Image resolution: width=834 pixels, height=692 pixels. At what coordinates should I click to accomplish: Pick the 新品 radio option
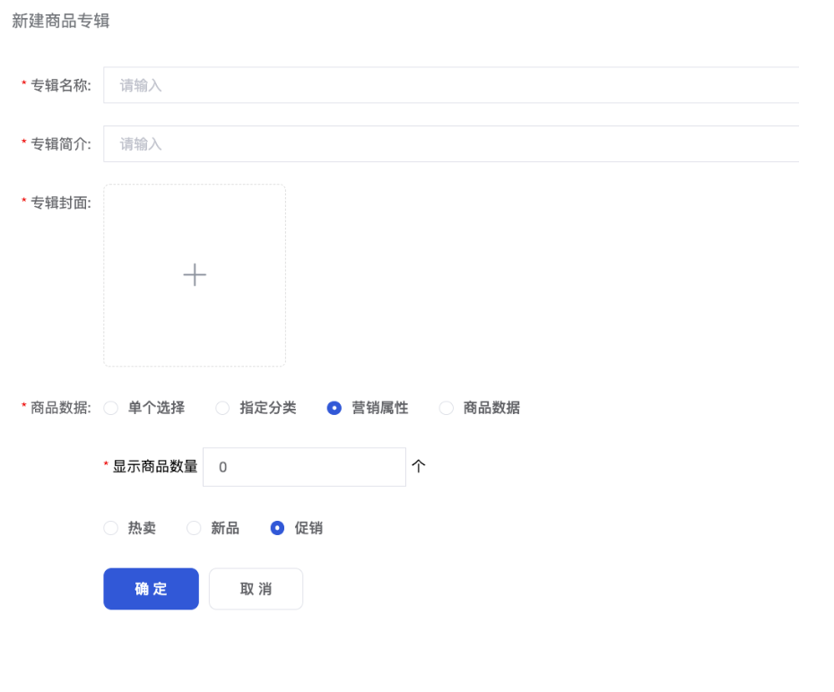click(194, 529)
